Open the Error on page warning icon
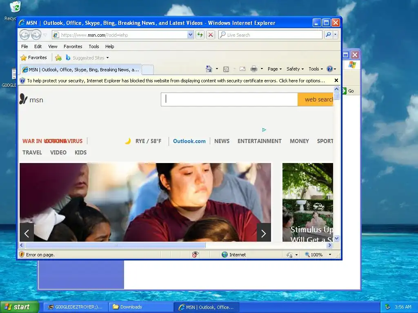This screenshot has width=418, height=313. [22, 255]
